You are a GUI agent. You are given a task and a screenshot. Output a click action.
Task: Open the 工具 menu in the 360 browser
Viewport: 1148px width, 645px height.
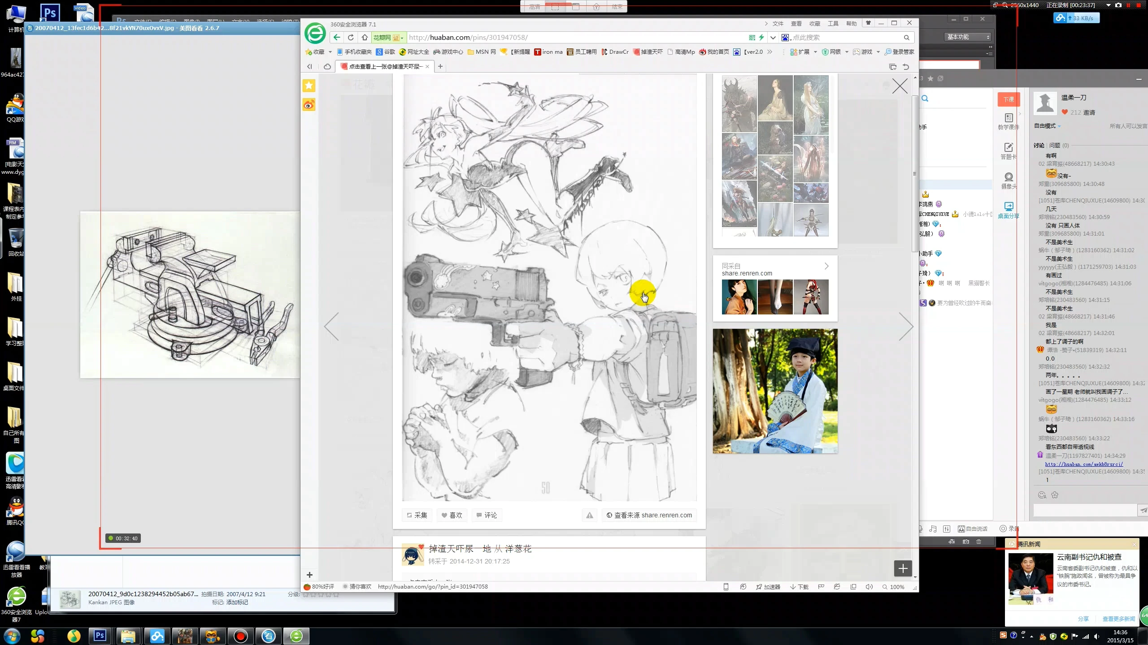[833, 24]
